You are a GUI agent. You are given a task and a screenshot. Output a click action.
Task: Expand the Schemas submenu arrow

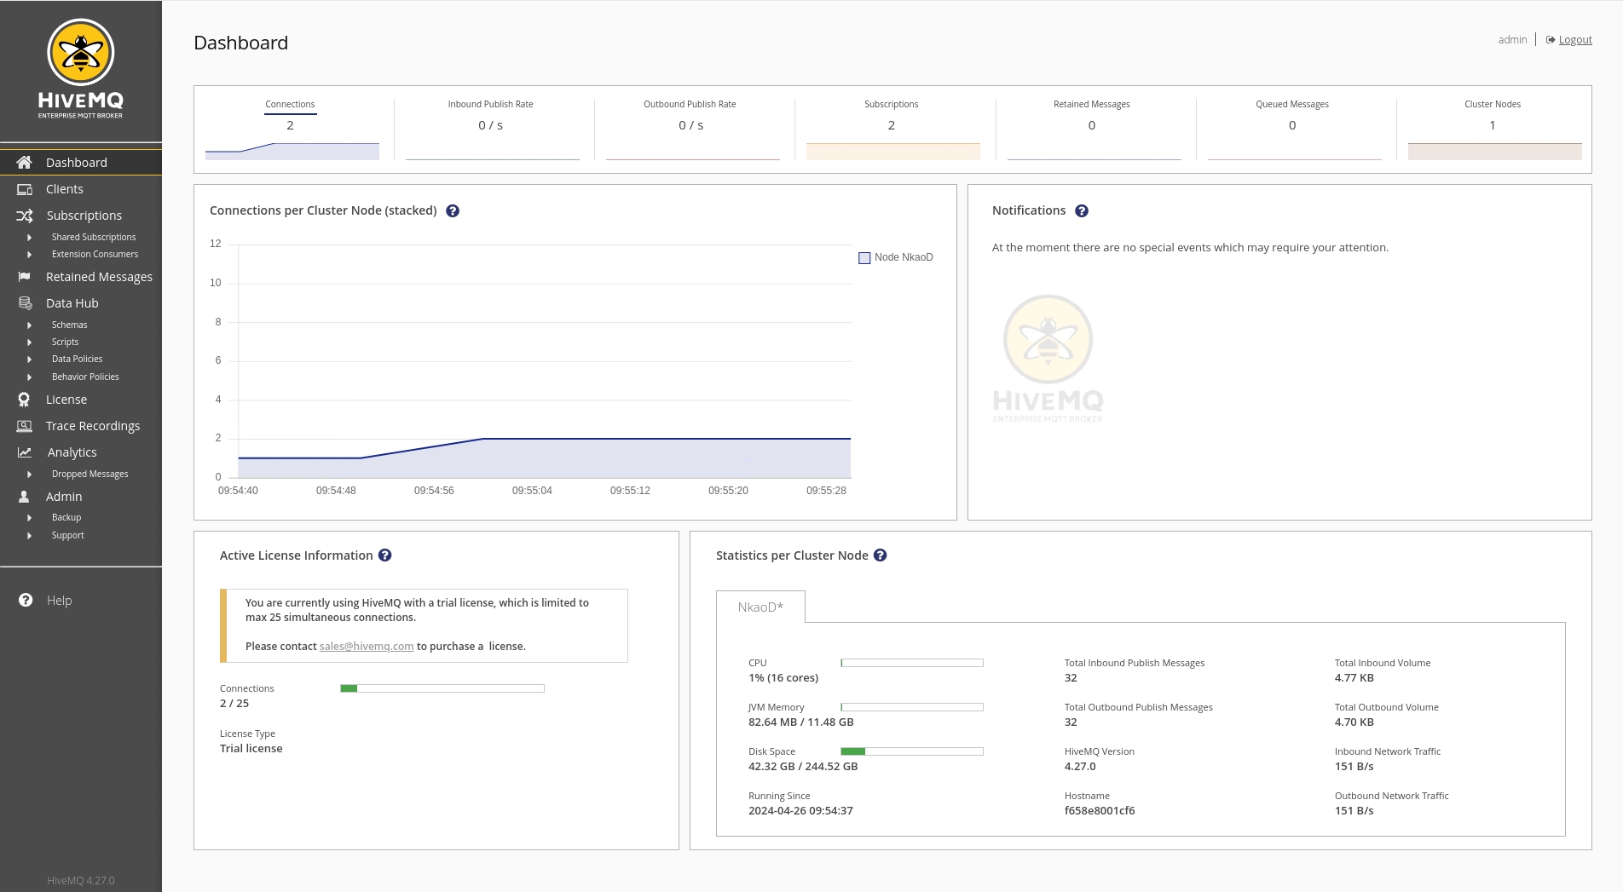point(30,325)
